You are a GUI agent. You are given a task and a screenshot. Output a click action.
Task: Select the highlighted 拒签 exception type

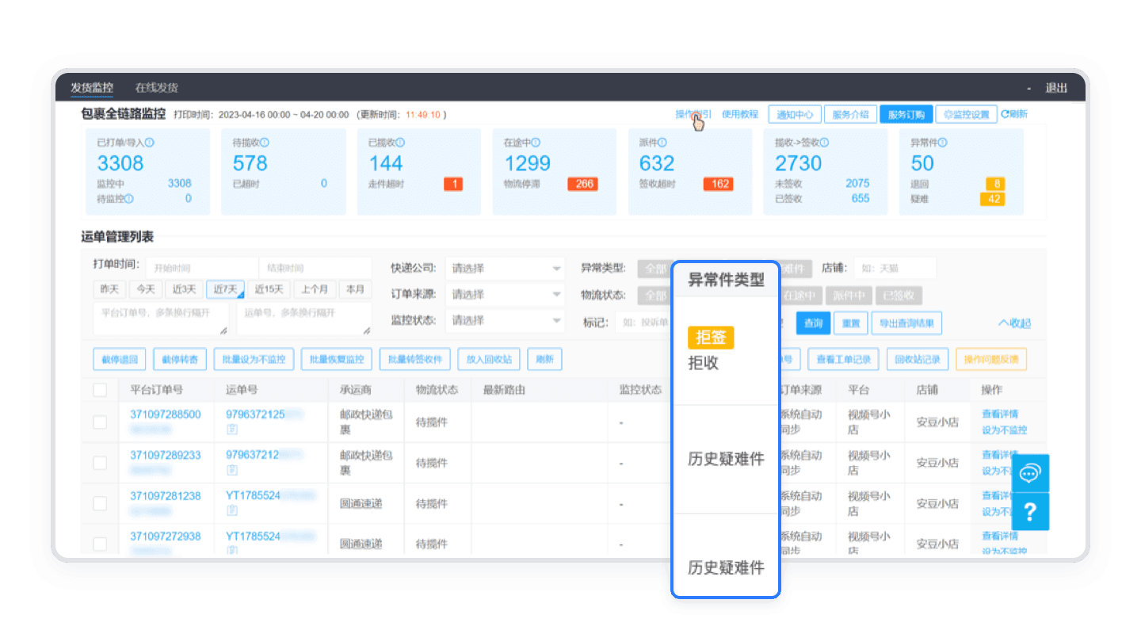coord(712,338)
